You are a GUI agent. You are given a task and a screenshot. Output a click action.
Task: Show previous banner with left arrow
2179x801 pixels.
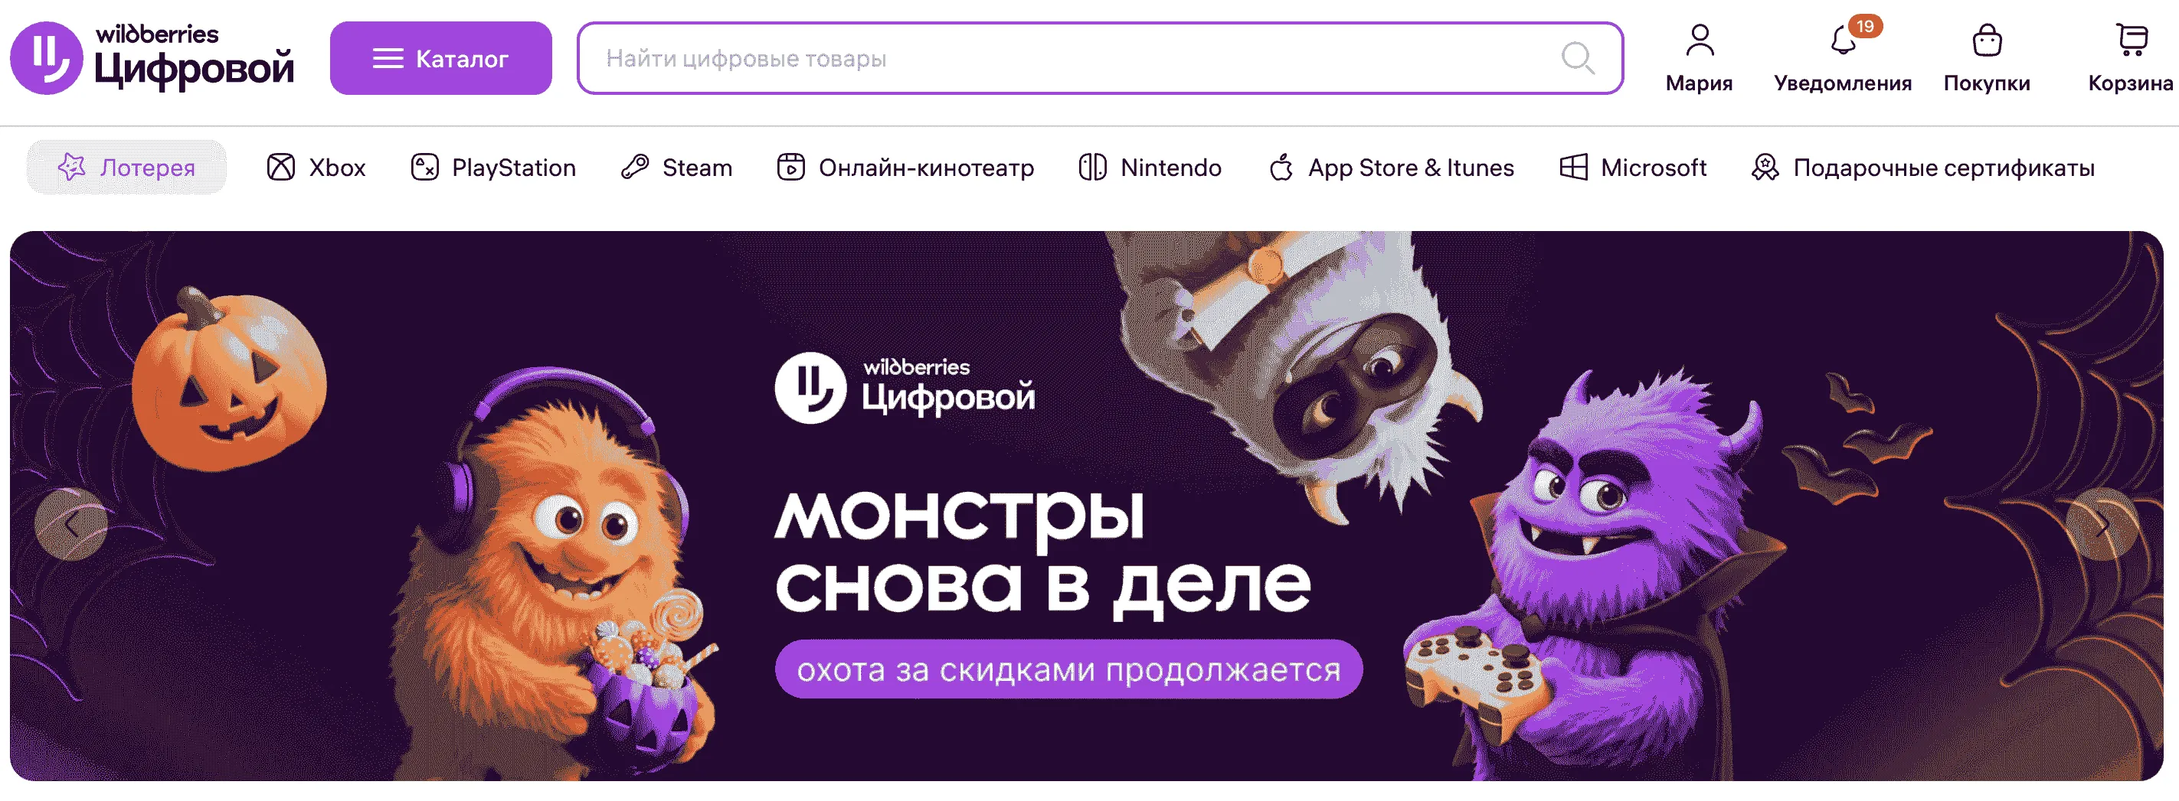pos(72,525)
